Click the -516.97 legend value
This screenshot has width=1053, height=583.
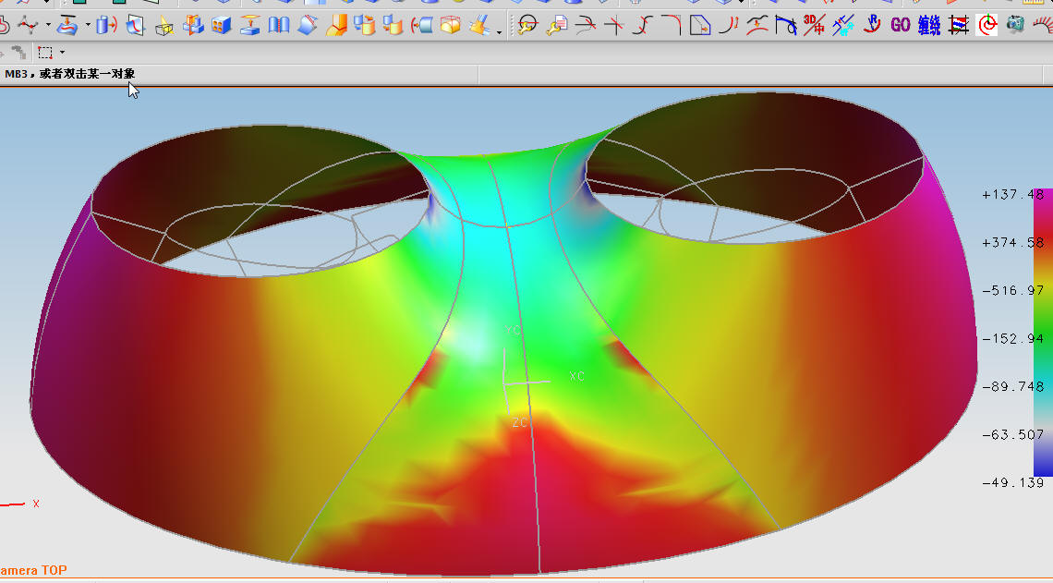point(1012,291)
